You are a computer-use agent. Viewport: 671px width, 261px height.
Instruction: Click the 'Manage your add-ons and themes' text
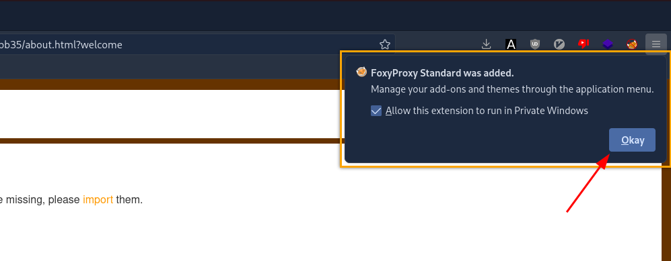tap(512, 89)
